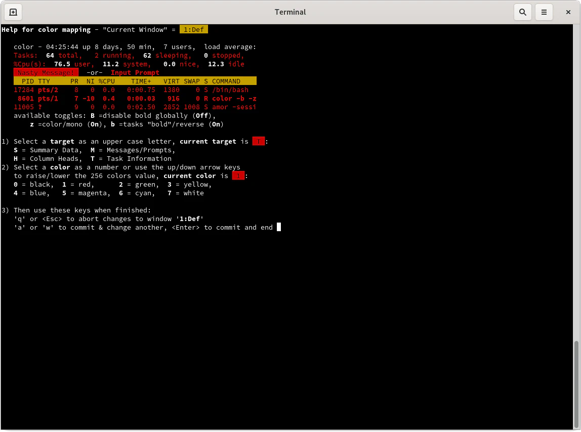
Task: Click the "Input Prompt" sample text
Action: click(x=135, y=73)
